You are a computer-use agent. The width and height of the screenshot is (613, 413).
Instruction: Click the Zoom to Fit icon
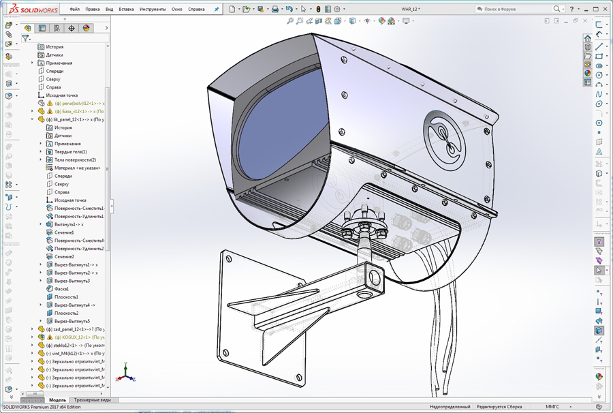tap(290, 20)
